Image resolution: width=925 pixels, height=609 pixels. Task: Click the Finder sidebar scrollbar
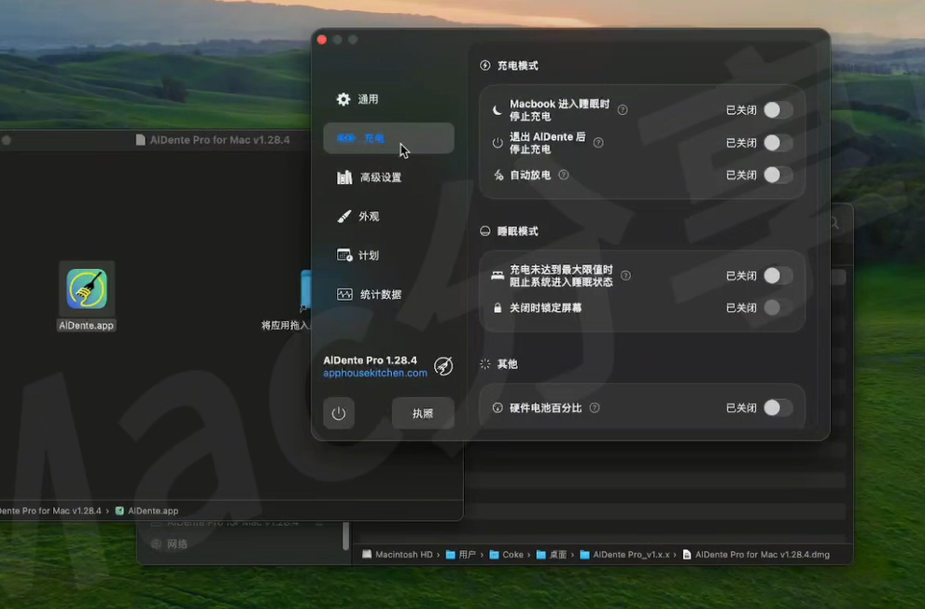tap(345, 536)
